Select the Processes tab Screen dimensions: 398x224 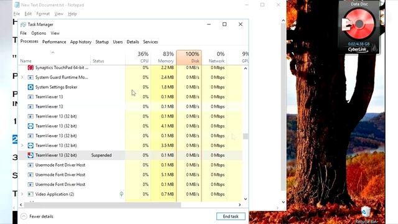pyautogui.click(x=29, y=42)
